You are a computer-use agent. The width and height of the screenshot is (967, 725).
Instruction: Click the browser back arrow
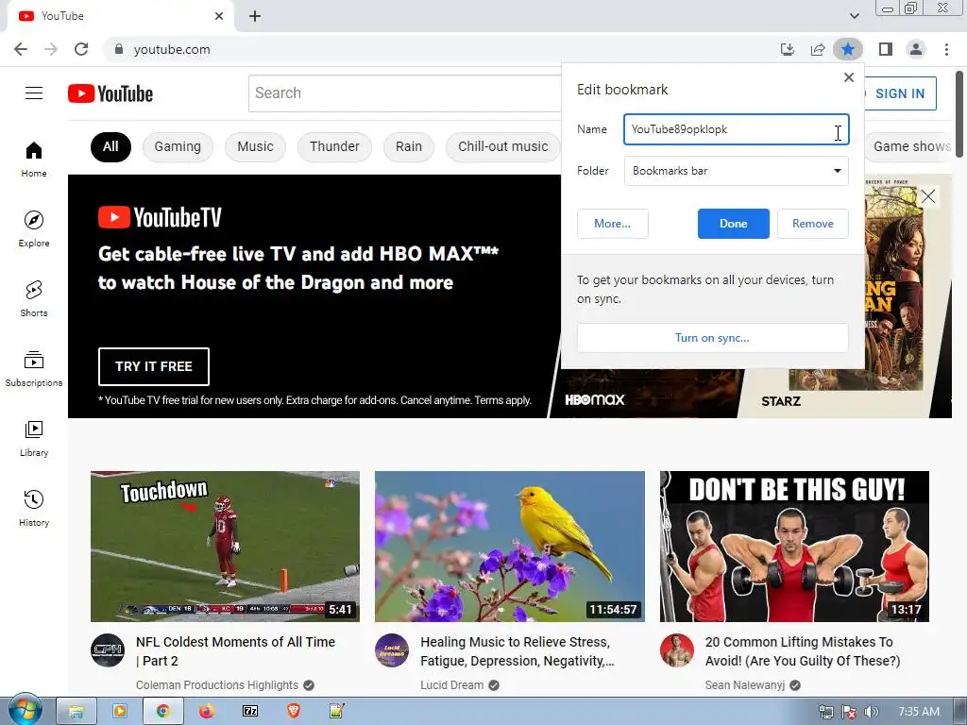[x=21, y=49]
